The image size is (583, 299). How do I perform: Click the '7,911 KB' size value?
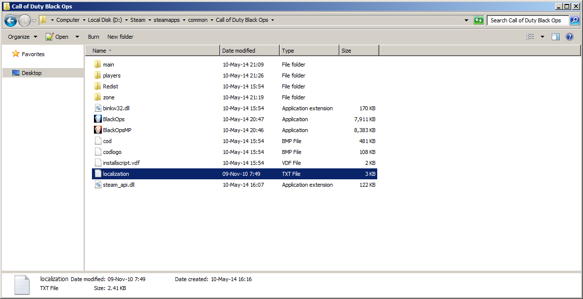coord(364,119)
